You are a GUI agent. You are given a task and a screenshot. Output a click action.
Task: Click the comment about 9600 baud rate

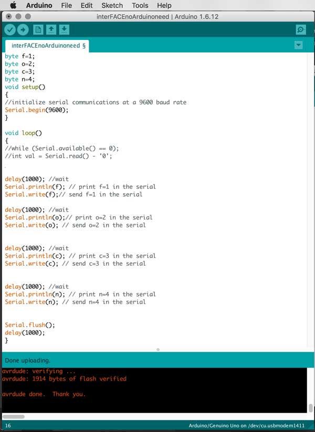(x=96, y=102)
